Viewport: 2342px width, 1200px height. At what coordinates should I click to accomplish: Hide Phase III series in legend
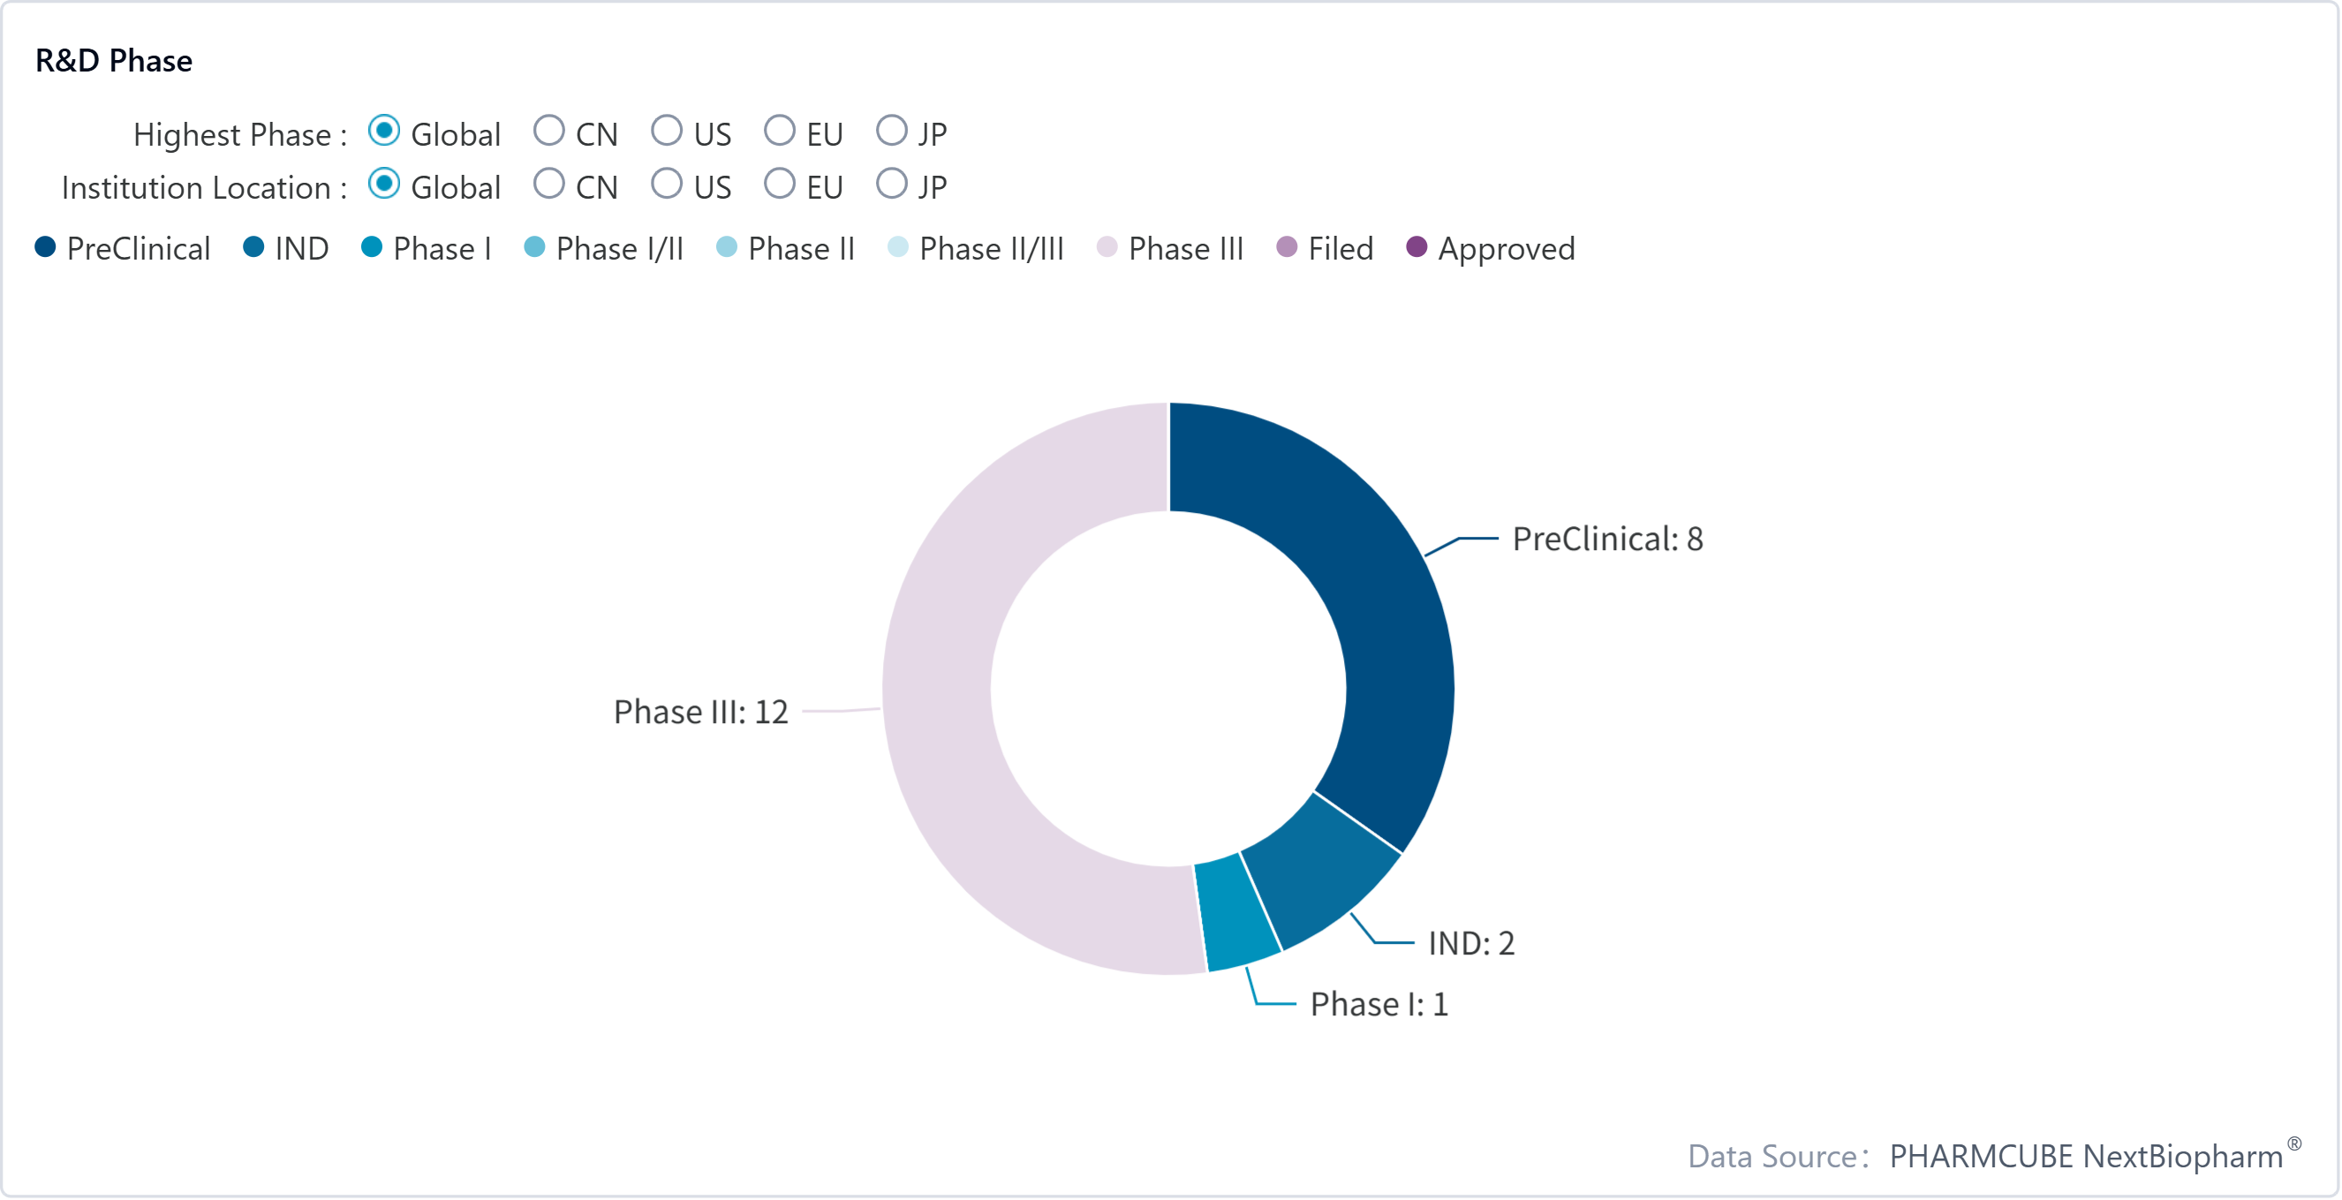(1107, 247)
